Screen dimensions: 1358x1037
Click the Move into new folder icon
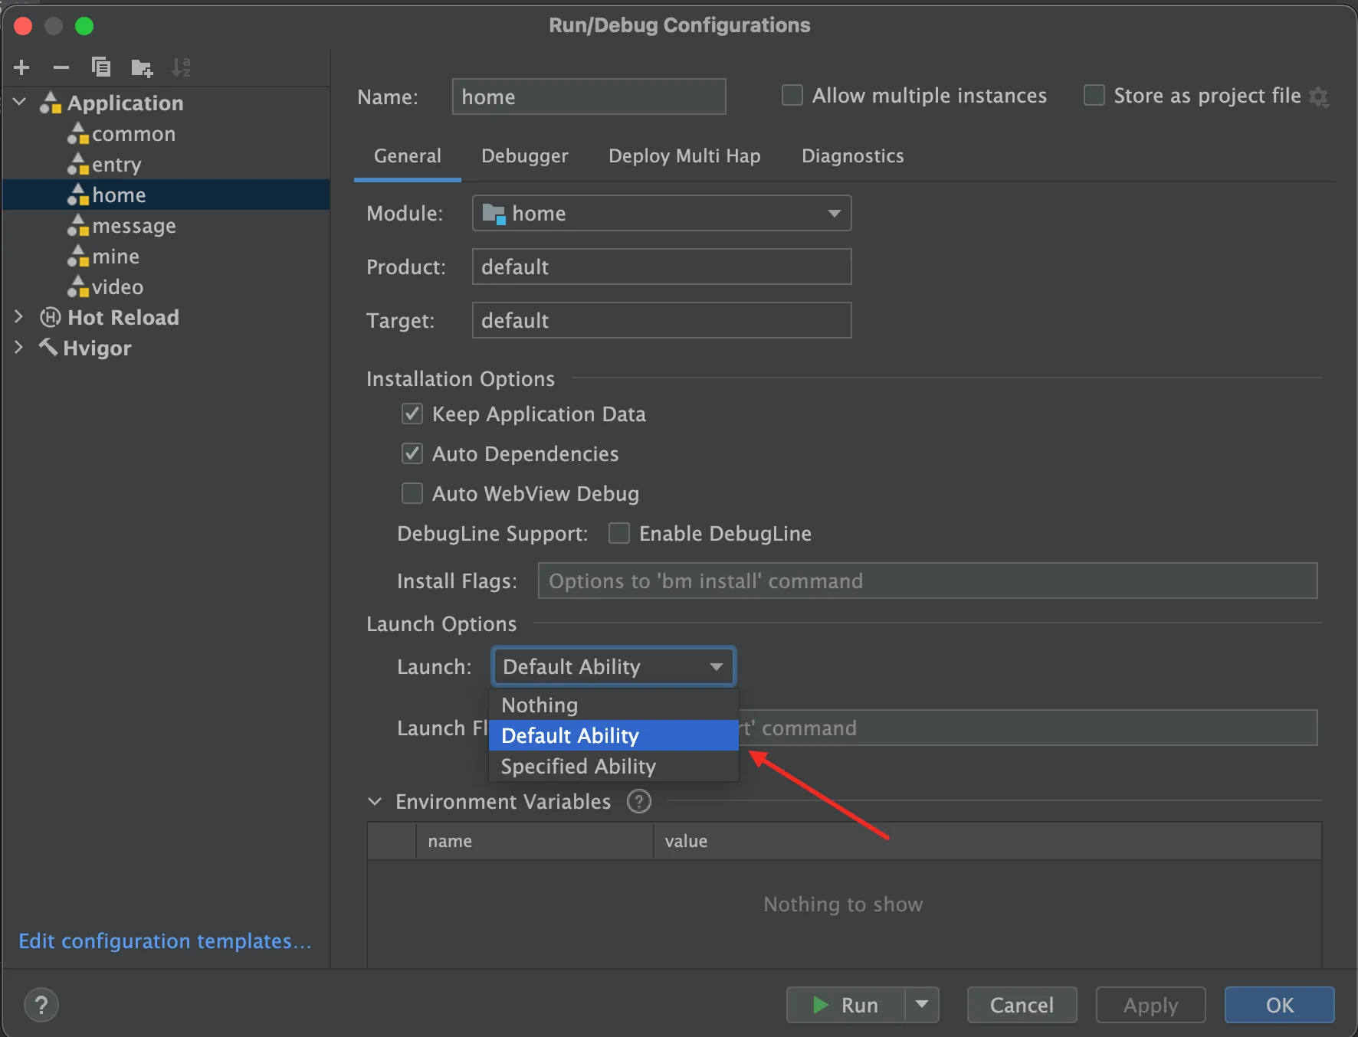coord(142,68)
